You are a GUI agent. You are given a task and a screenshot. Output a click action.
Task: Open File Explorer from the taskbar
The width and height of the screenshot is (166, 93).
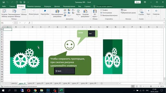(x=41, y=90)
